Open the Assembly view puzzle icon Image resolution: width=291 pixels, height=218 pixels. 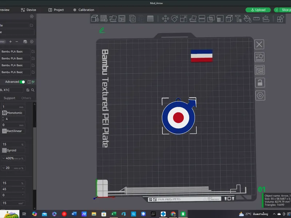click(x=280, y=19)
